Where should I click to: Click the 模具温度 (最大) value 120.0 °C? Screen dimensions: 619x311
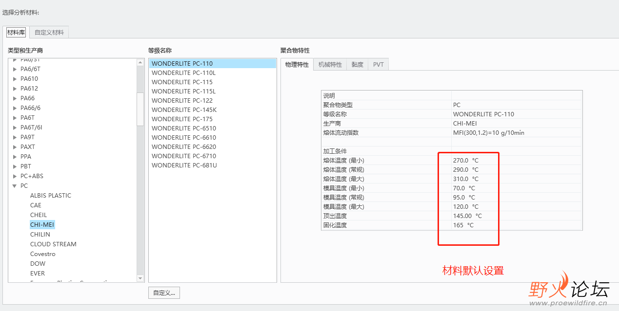click(466, 207)
